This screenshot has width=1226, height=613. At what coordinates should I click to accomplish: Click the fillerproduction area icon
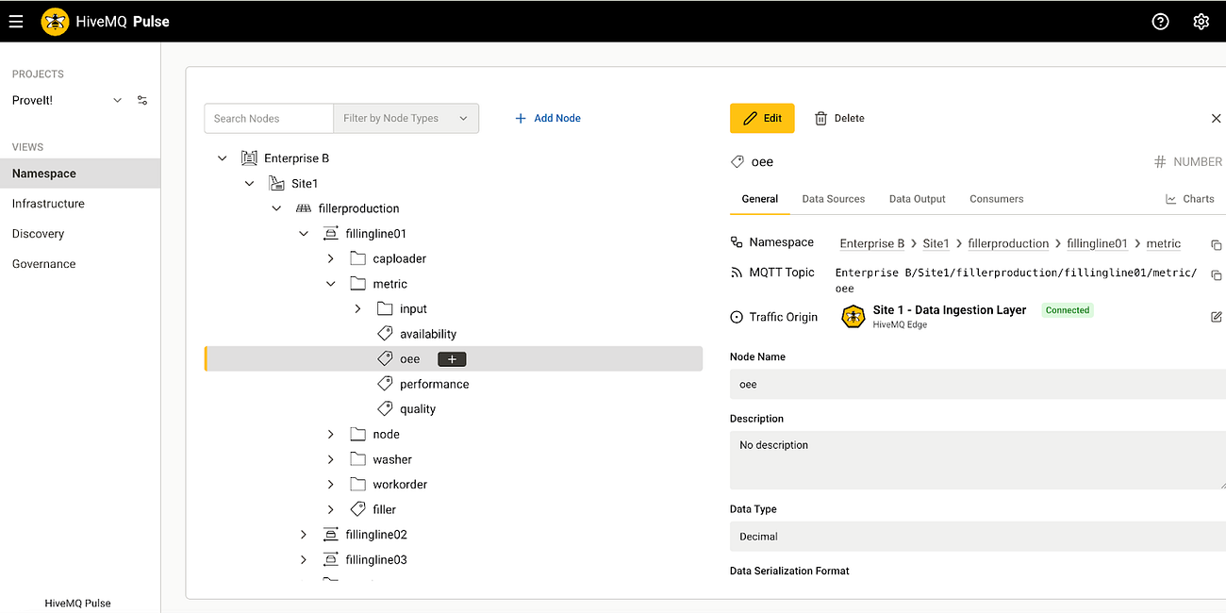click(304, 208)
